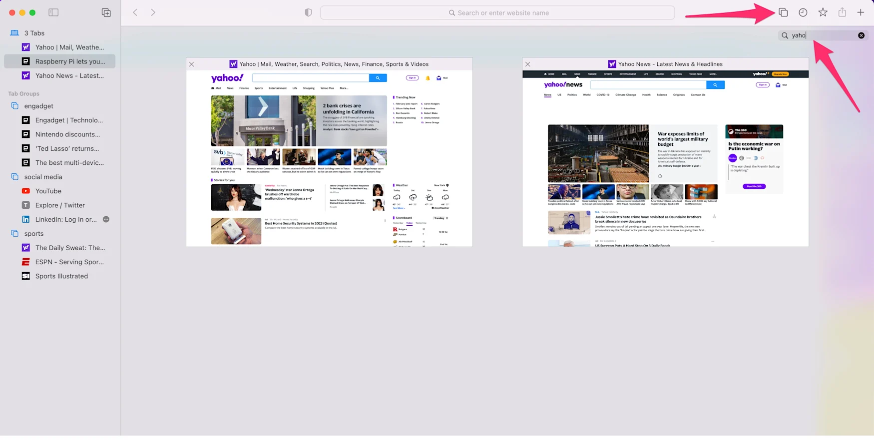The image size is (874, 446).
Task: Close the Yahoo Mail tab thumbnail
Action: point(192,64)
